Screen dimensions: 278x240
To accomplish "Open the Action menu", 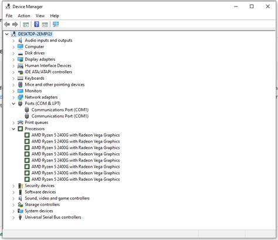I will [24, 16].
